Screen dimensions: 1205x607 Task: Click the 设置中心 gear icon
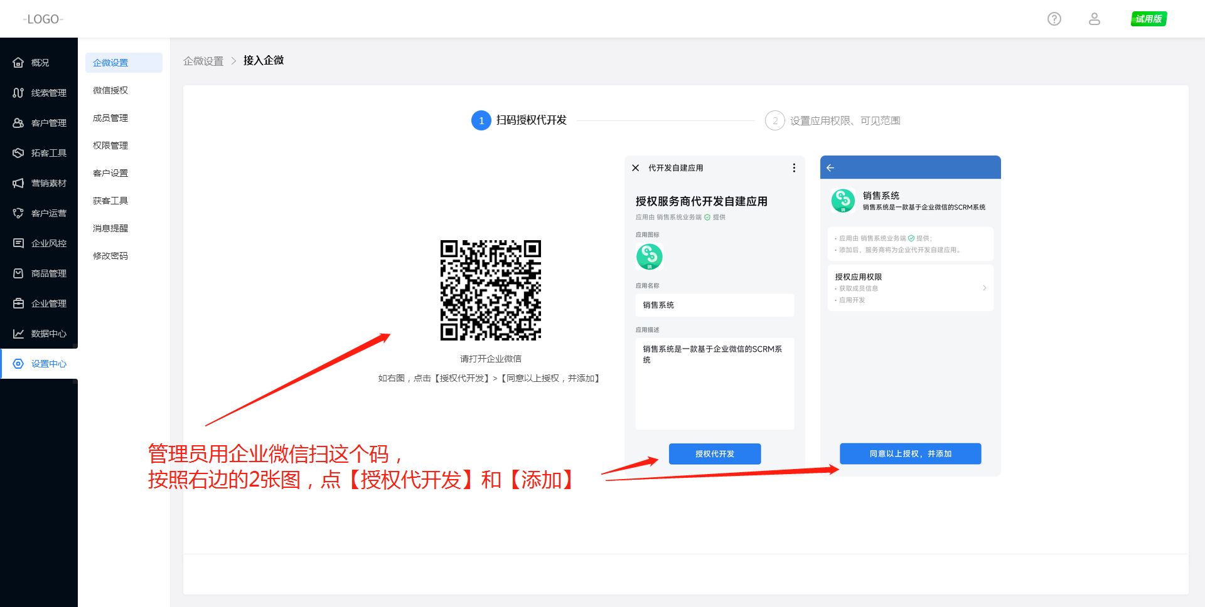(18, 364)
